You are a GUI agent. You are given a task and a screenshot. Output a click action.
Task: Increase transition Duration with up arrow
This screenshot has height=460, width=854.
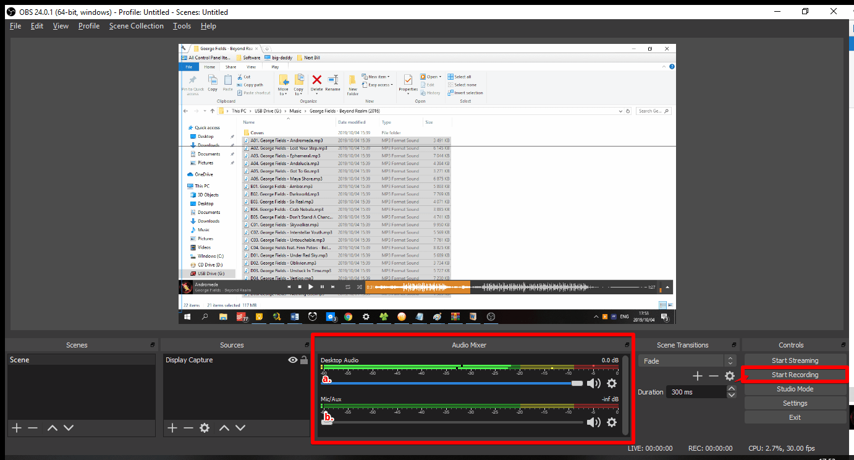(732, 389)
